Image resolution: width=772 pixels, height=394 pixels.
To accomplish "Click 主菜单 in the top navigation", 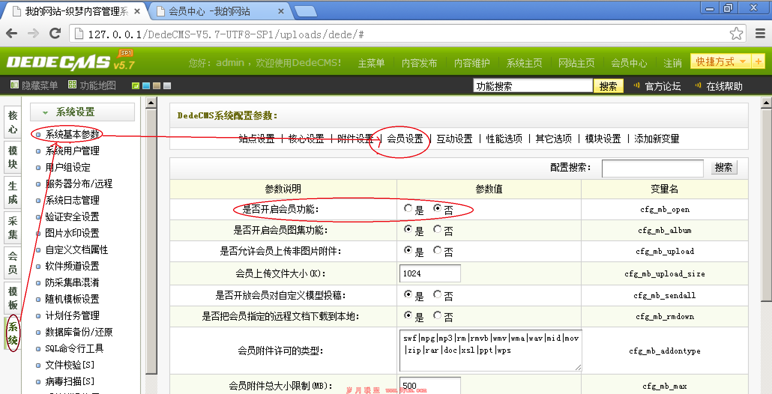I will point(371,63).
